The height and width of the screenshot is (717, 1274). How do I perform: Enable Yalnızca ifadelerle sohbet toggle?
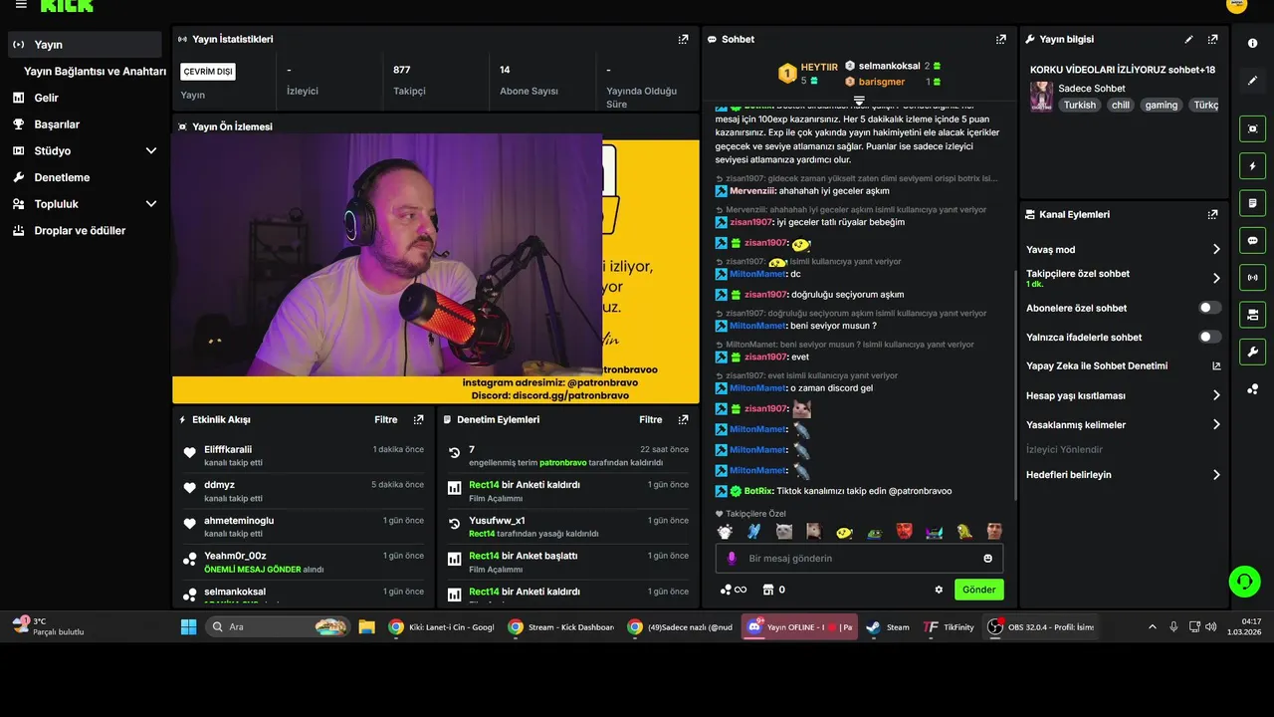[1210, 338]
